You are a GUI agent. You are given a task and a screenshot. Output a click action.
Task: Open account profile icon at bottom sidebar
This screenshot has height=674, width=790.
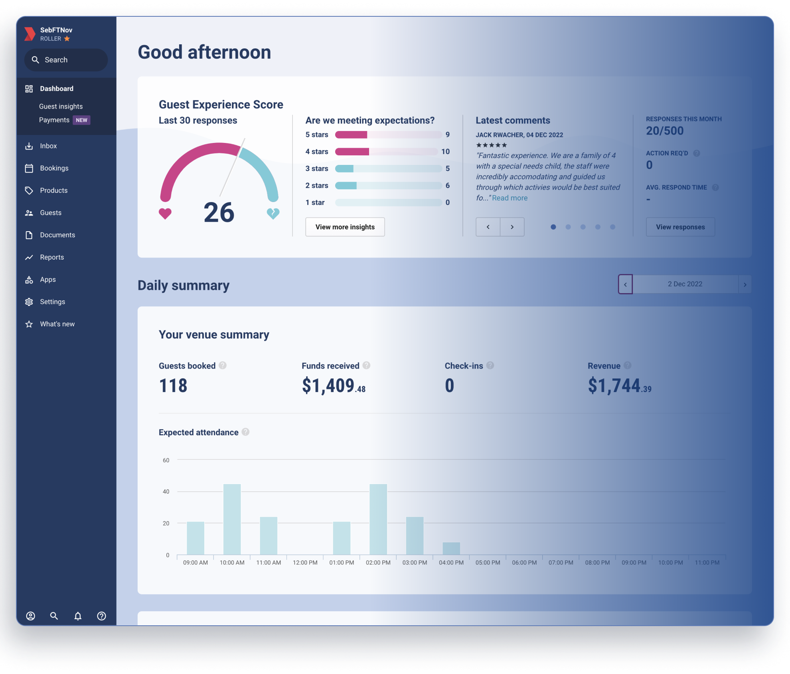30,616
